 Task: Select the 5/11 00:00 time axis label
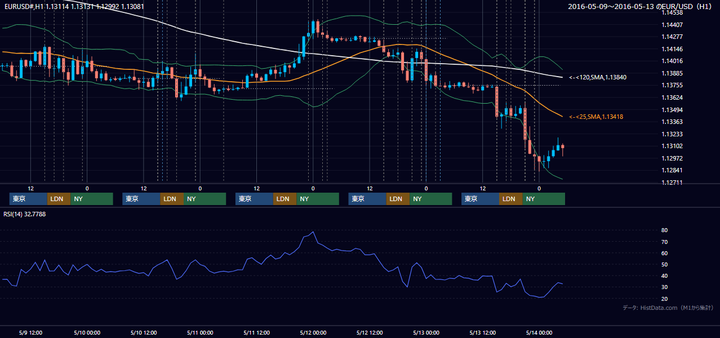(200, 332)
